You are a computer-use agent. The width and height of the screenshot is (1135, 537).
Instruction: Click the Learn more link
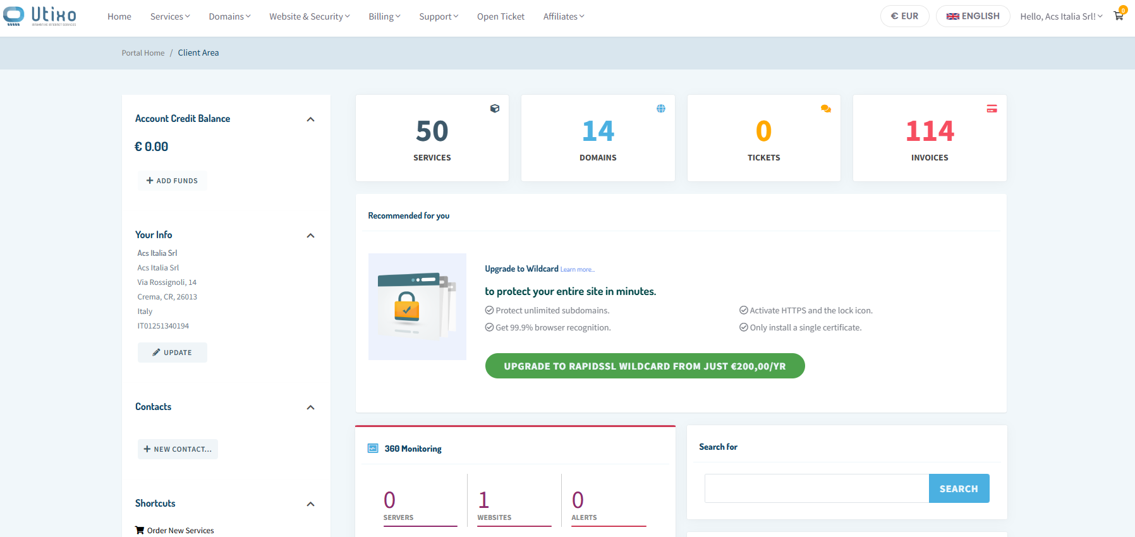[x=577, y=270]
